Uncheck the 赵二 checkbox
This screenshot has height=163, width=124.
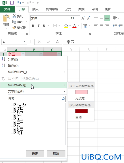coord(15,129)
